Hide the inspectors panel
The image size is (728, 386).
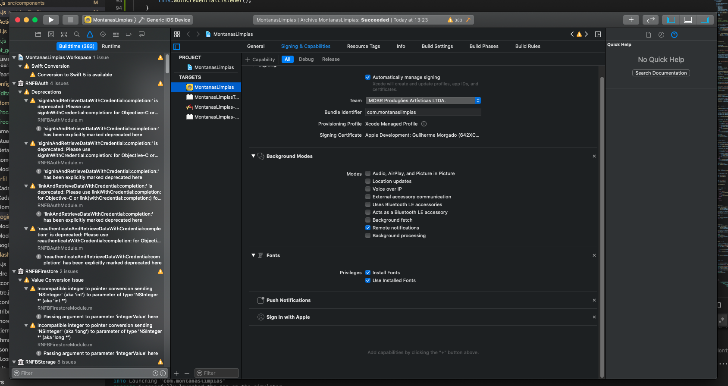[x=705, y=20]
